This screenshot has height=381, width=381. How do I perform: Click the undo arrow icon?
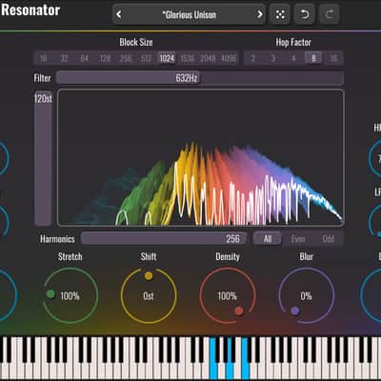pos(305,14)
